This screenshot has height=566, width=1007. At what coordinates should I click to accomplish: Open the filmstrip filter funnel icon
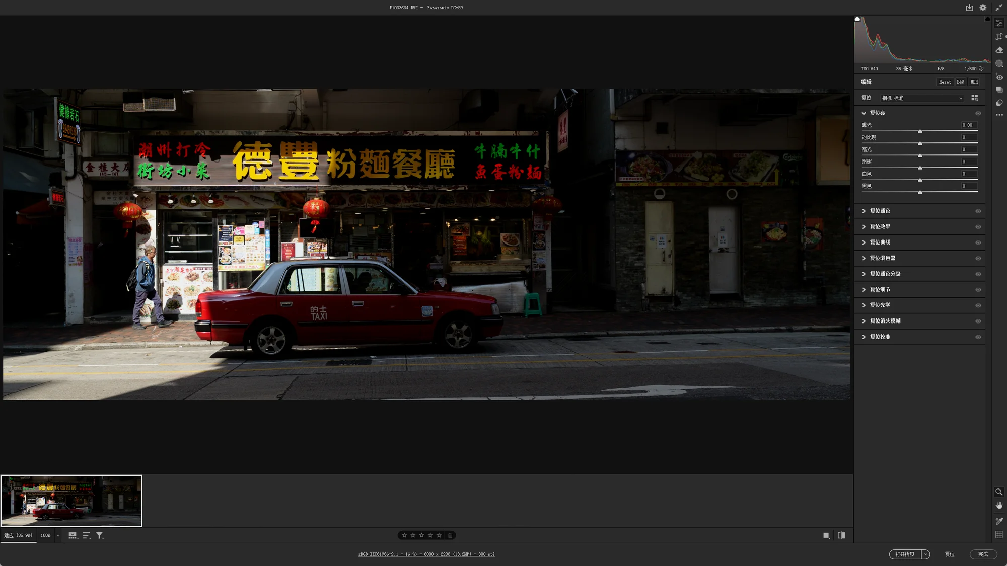point(100,536)
